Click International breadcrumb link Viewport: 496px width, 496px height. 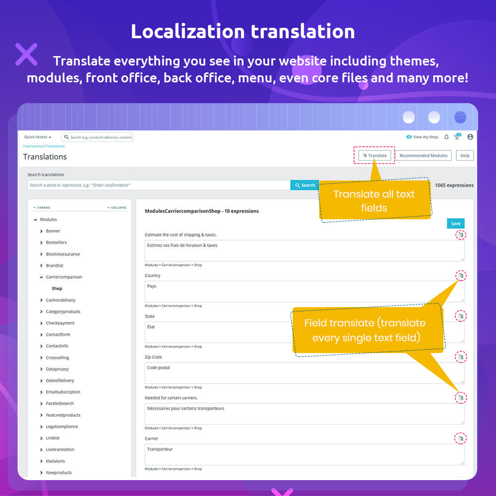(x=33, y=146)
